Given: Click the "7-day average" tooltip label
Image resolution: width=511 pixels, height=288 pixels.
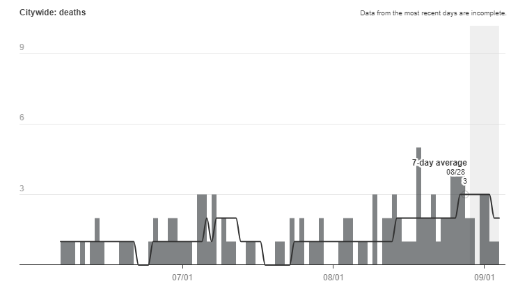Looking at the screenshot, I should coord(439,163).
